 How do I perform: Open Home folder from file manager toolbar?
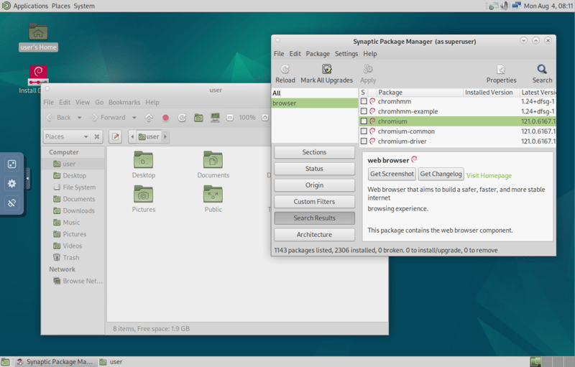coord(198,118)
